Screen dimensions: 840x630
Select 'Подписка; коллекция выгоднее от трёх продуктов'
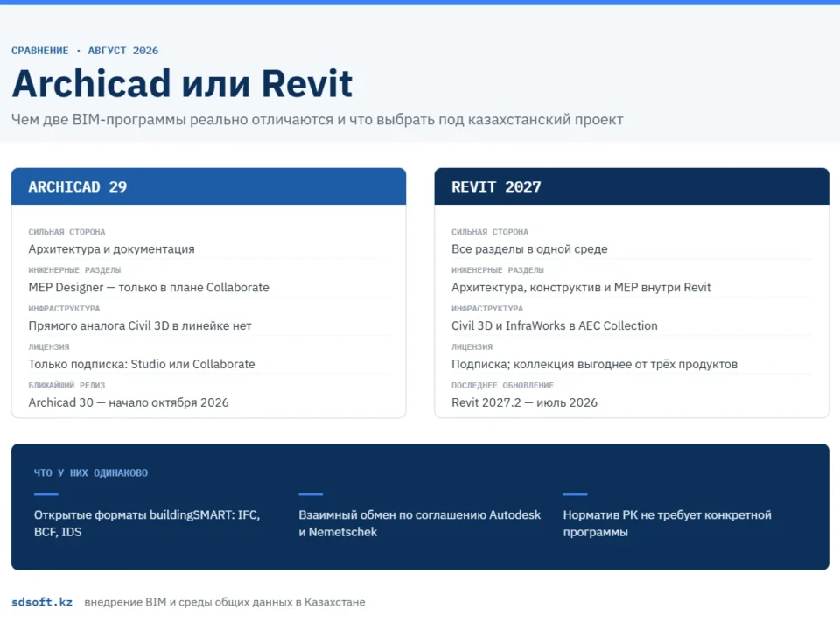(x=595, y=364)
